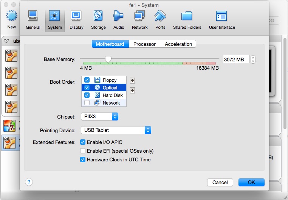This screenshot has height=200, width=288.
Task: Open the Audio settings icon
Action: pyautogui.click(x=119, y=20)
